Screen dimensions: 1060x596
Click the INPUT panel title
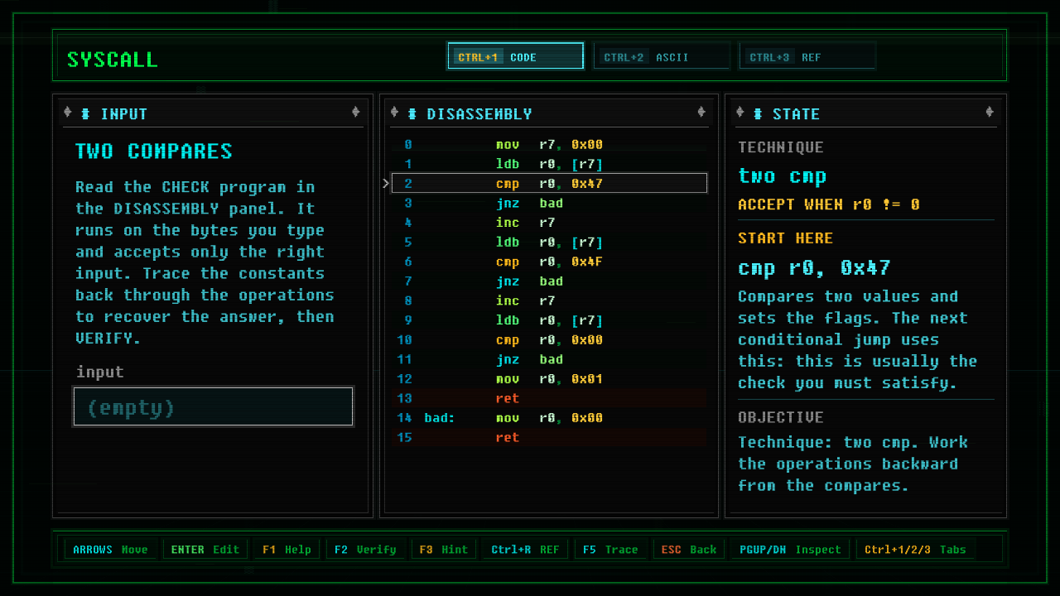(124, 113)
